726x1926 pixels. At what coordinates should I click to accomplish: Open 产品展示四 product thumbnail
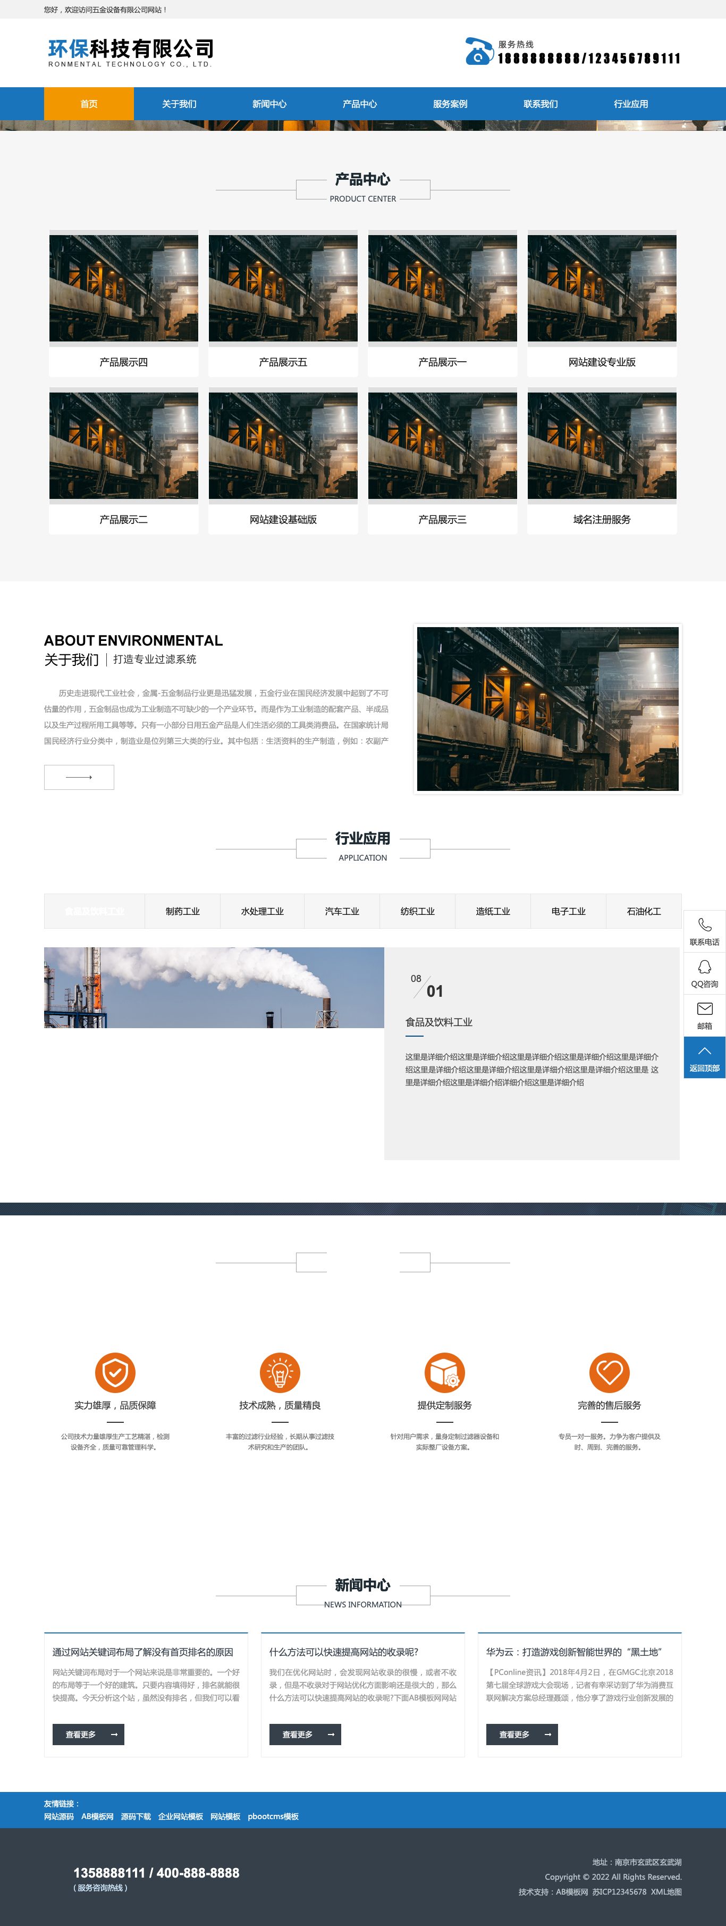click(x=124, y=289)
